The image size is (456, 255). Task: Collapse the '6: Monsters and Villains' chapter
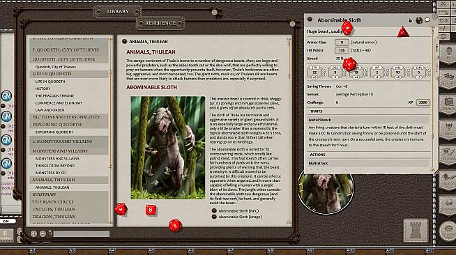point(68,141)
